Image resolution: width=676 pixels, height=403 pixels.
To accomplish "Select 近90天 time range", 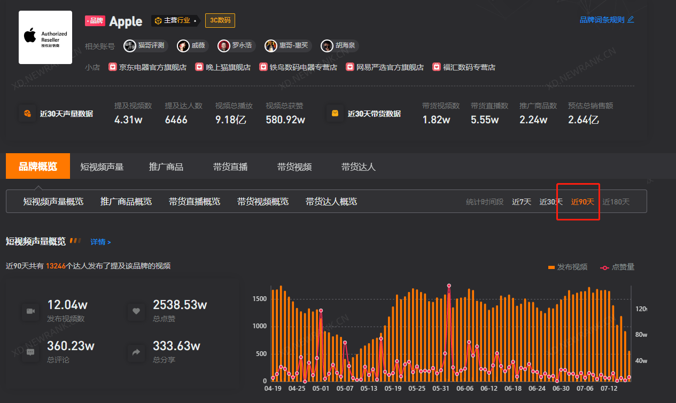I will tap(582, 202).
